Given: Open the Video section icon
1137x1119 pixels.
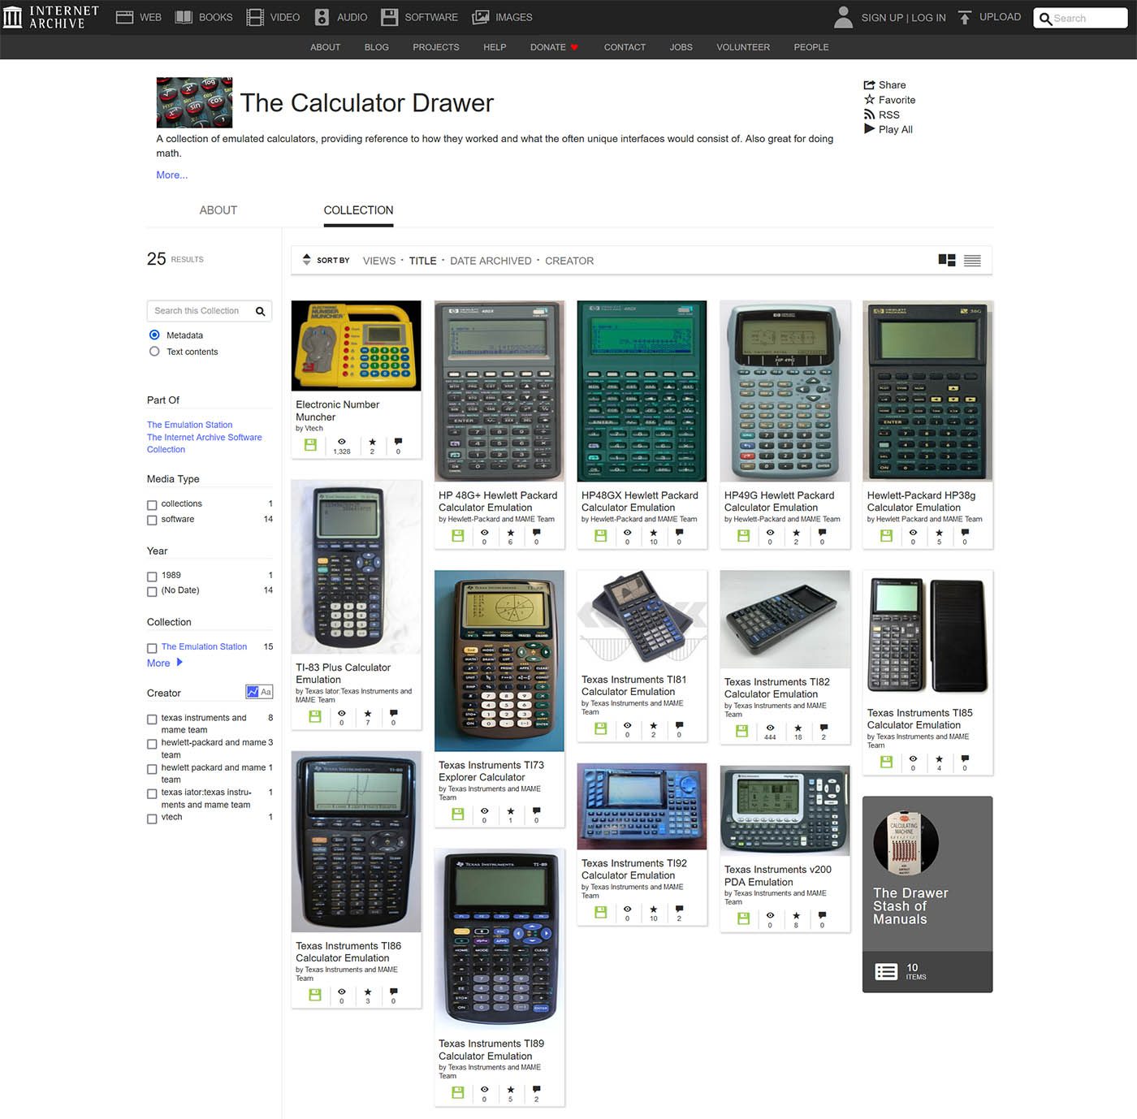Looking at the screenshot, I should 255,17.
